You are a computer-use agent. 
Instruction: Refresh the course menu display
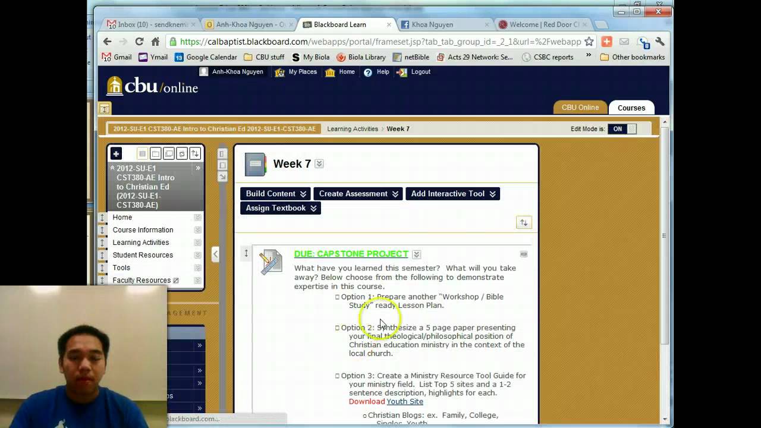182,153
